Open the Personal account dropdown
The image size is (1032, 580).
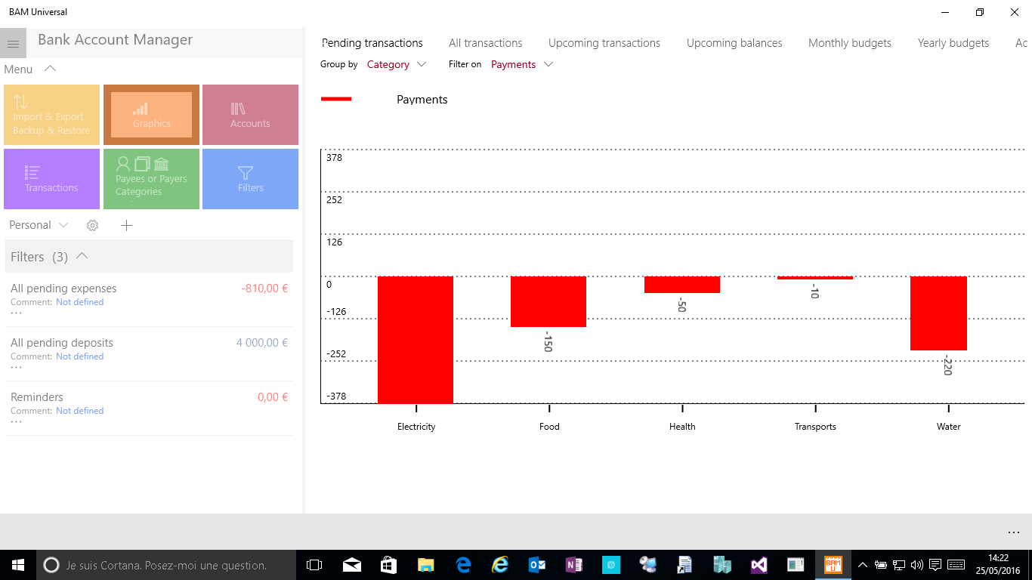click(x=39, y=225)
